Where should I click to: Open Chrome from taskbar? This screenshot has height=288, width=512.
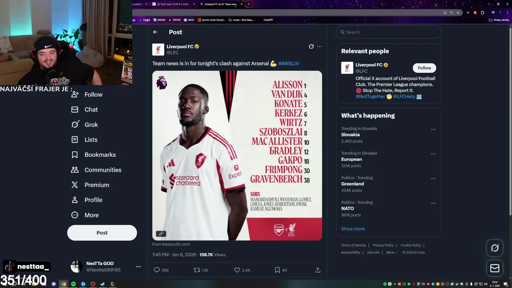64,284
